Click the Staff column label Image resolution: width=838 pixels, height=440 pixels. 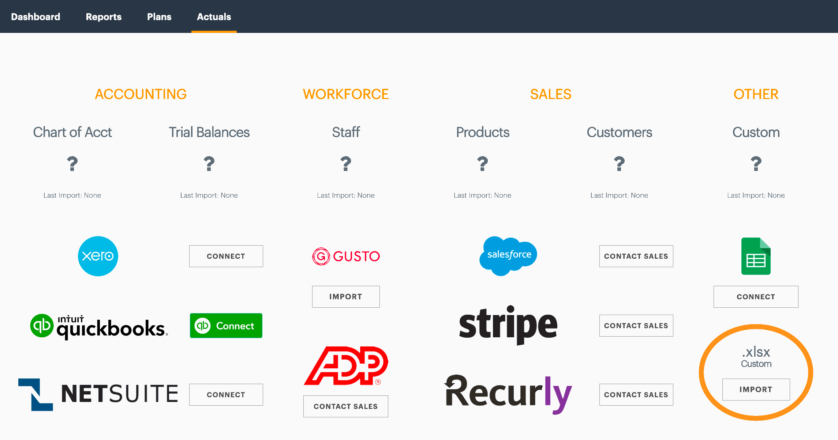click(x=346, y=132)
